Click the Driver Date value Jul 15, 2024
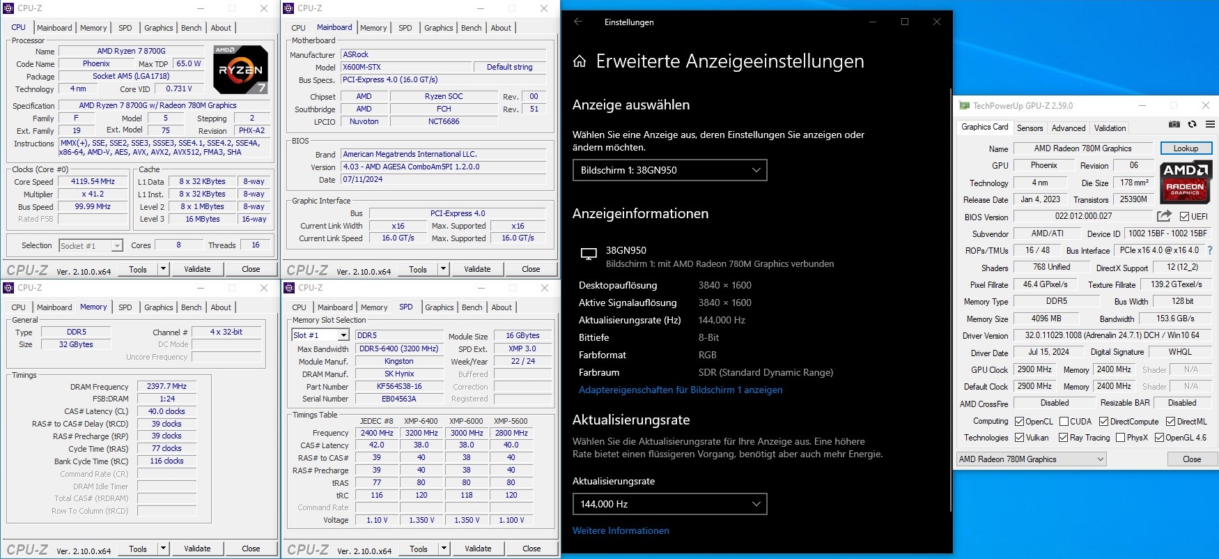This screenshot has height=559, width=1219. 1048,352
